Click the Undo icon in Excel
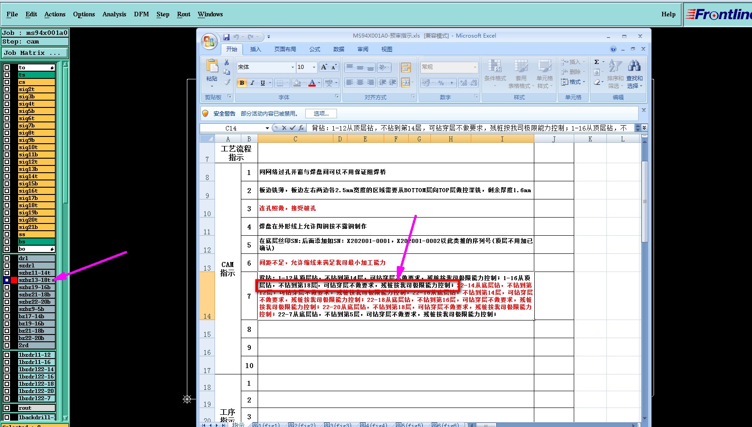 [x=236, y=37]
